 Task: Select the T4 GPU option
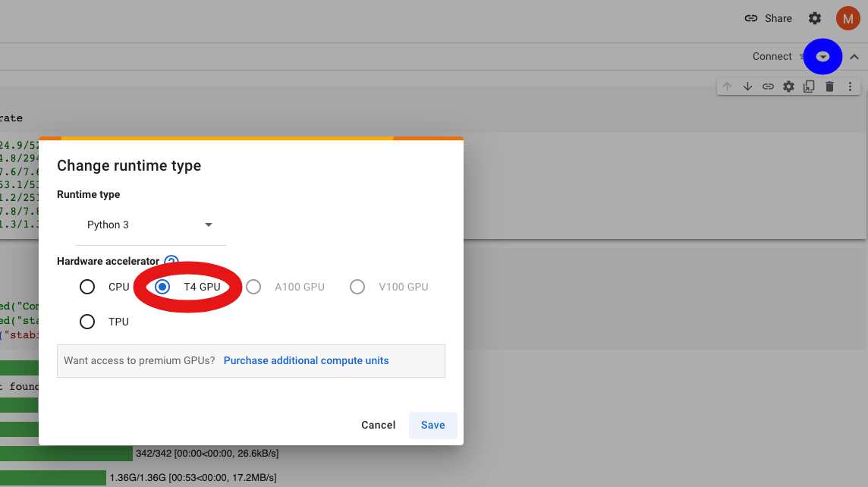click(x=162, y=287)
